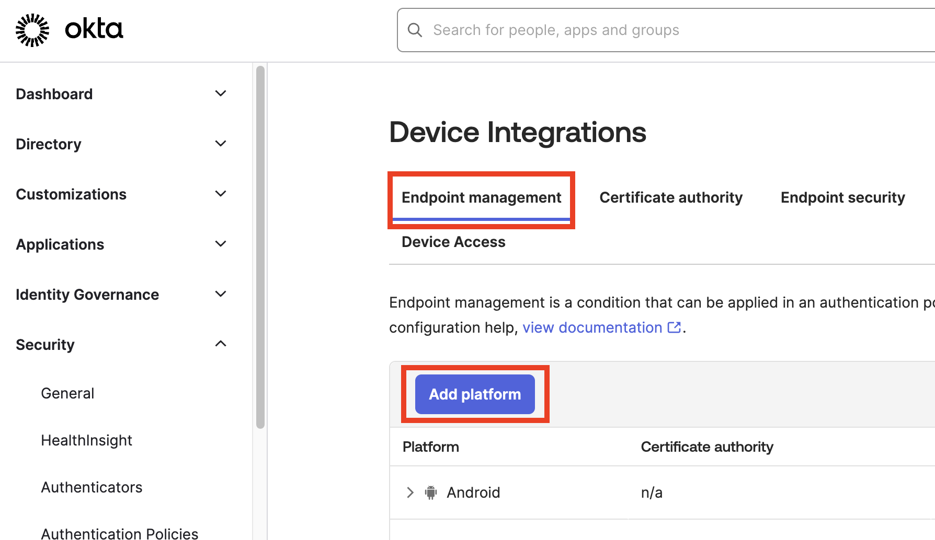Click the search magnifier icon

click(415, 30)
